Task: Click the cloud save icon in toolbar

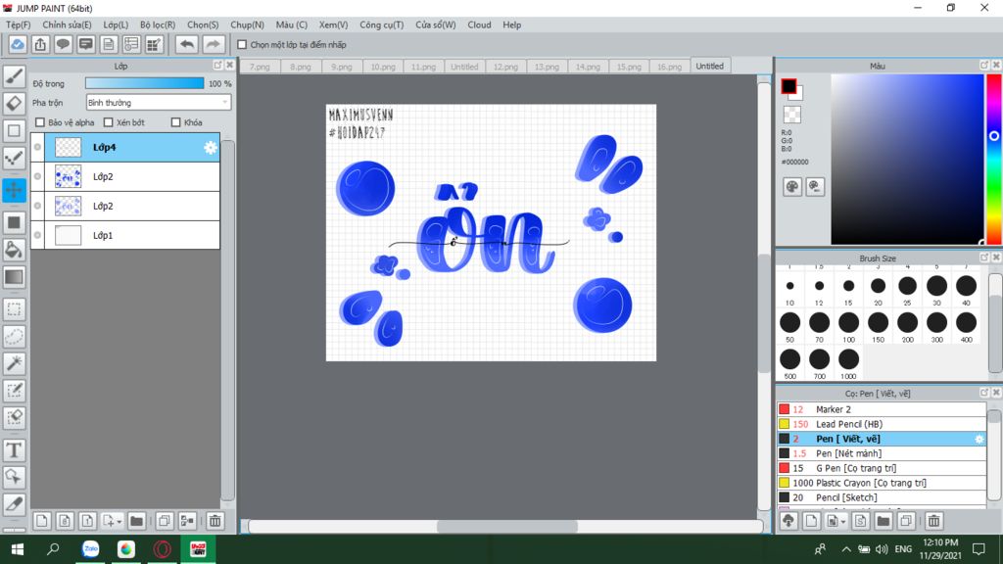Action: (18, 44)
